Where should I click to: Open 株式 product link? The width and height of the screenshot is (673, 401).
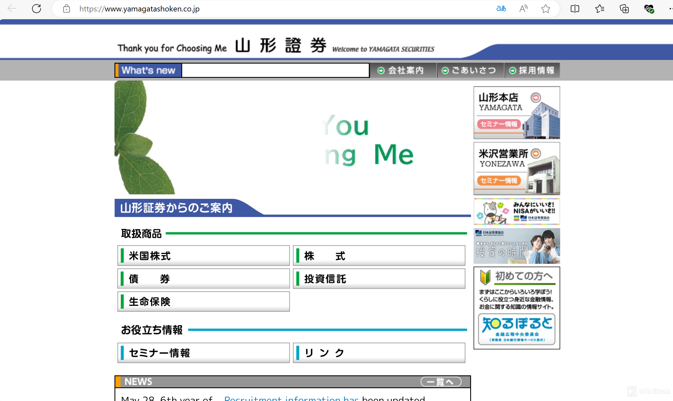pos(379,256)
